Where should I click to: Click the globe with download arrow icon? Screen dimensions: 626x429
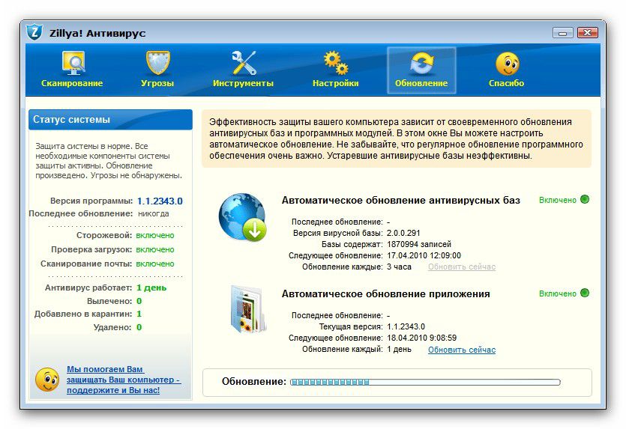[243, 217]
